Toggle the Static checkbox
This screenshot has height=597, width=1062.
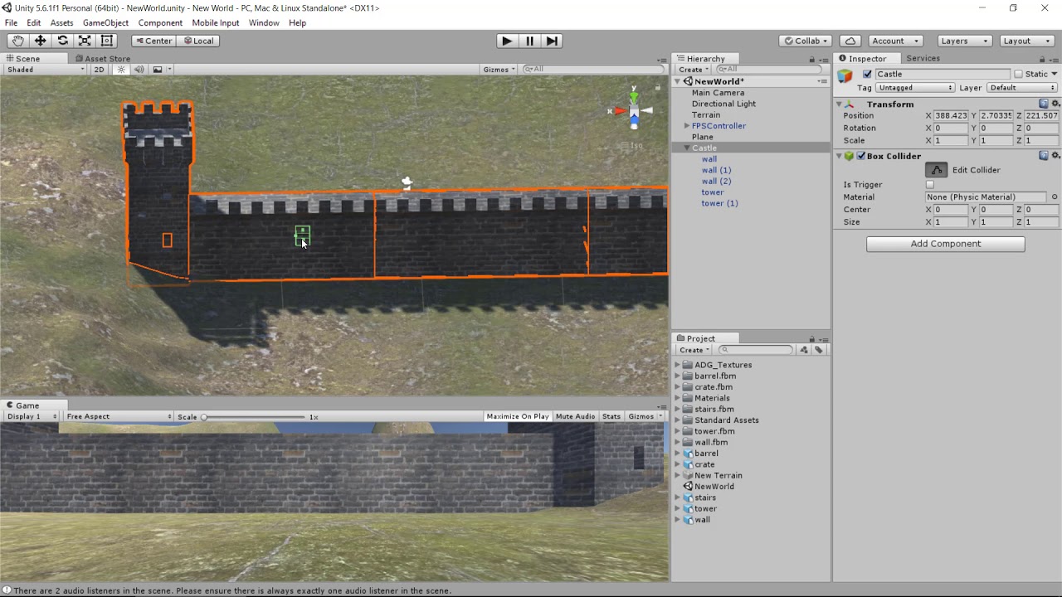click(x=1019, y=74)
